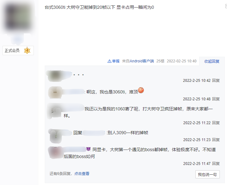Reply to the 11:23 comment
This screenshot has width=227, height=185.
coord(216,140)
